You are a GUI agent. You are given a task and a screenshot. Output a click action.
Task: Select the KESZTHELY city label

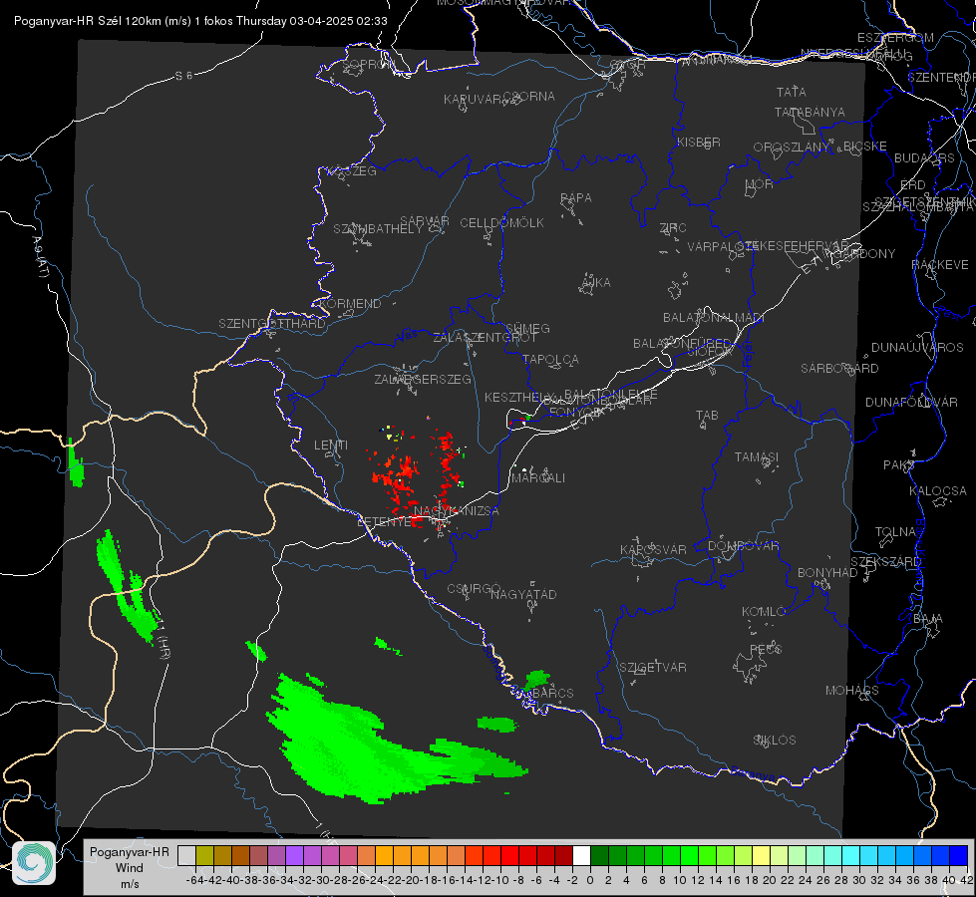pyautogui.click(x=517, y=397)
